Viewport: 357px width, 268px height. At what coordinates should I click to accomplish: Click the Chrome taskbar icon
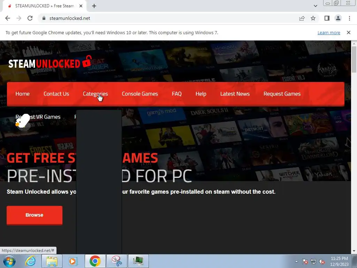click(95, 261)
